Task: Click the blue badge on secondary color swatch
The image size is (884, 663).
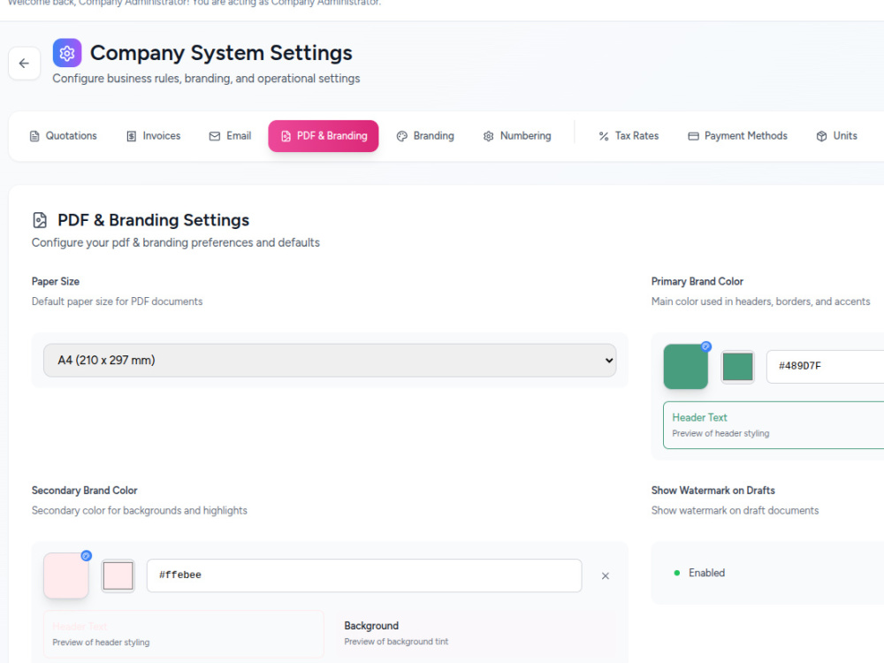Action: 87,555
